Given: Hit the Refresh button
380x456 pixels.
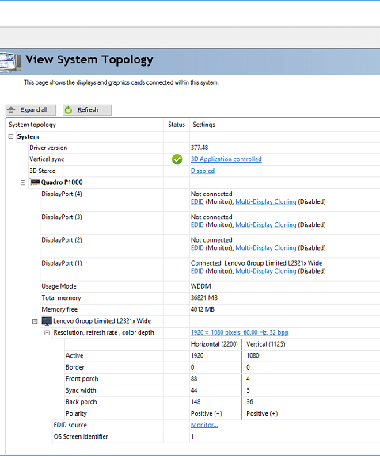Looking at the screenshot, I should [x=87, y=110].
